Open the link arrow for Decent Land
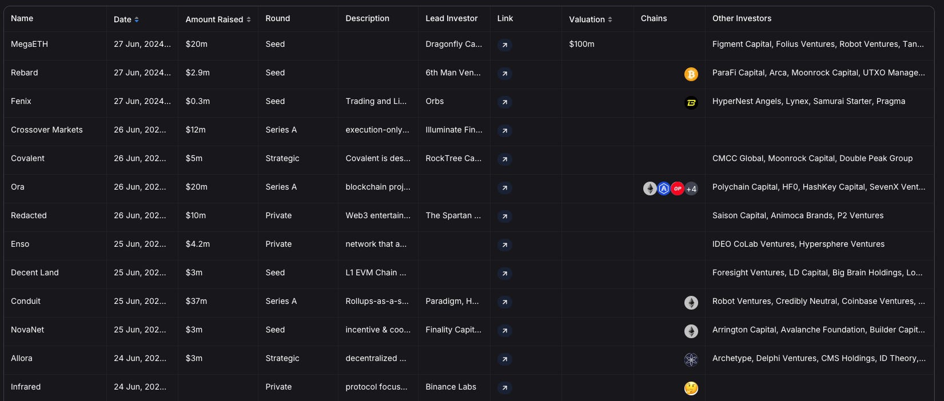The height and width of the screenshot is (401, 944). coord(504,274)
